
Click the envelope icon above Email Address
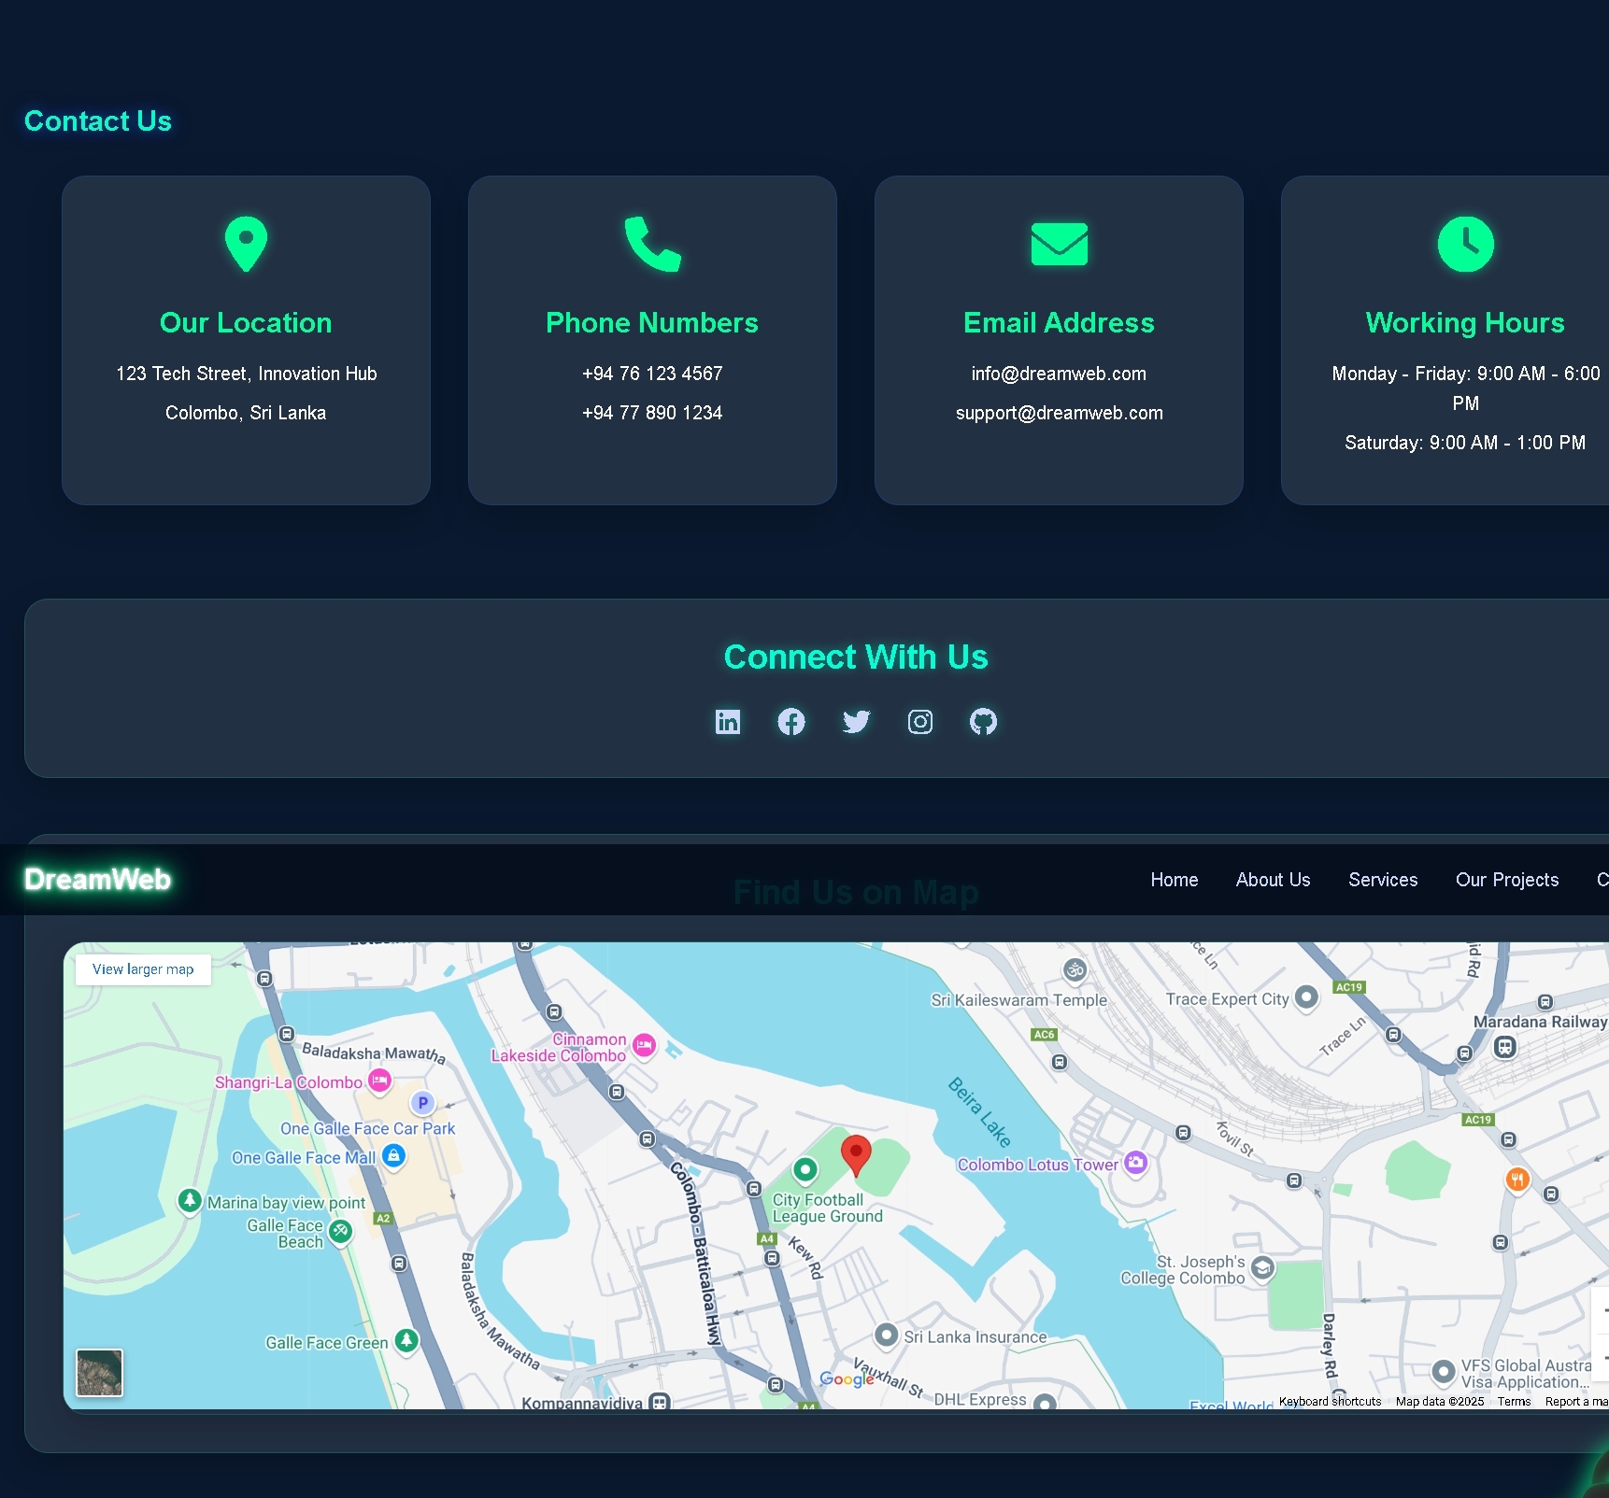(x=1059, y=245)
